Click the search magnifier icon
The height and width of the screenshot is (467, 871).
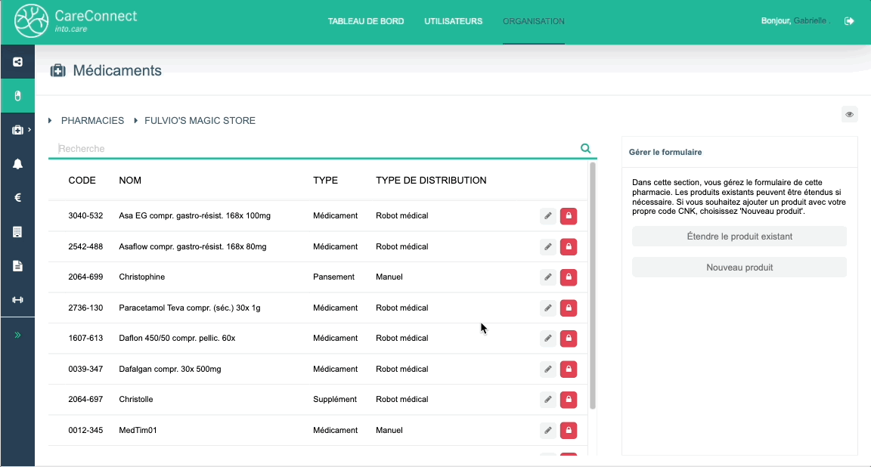coord(585,148)
